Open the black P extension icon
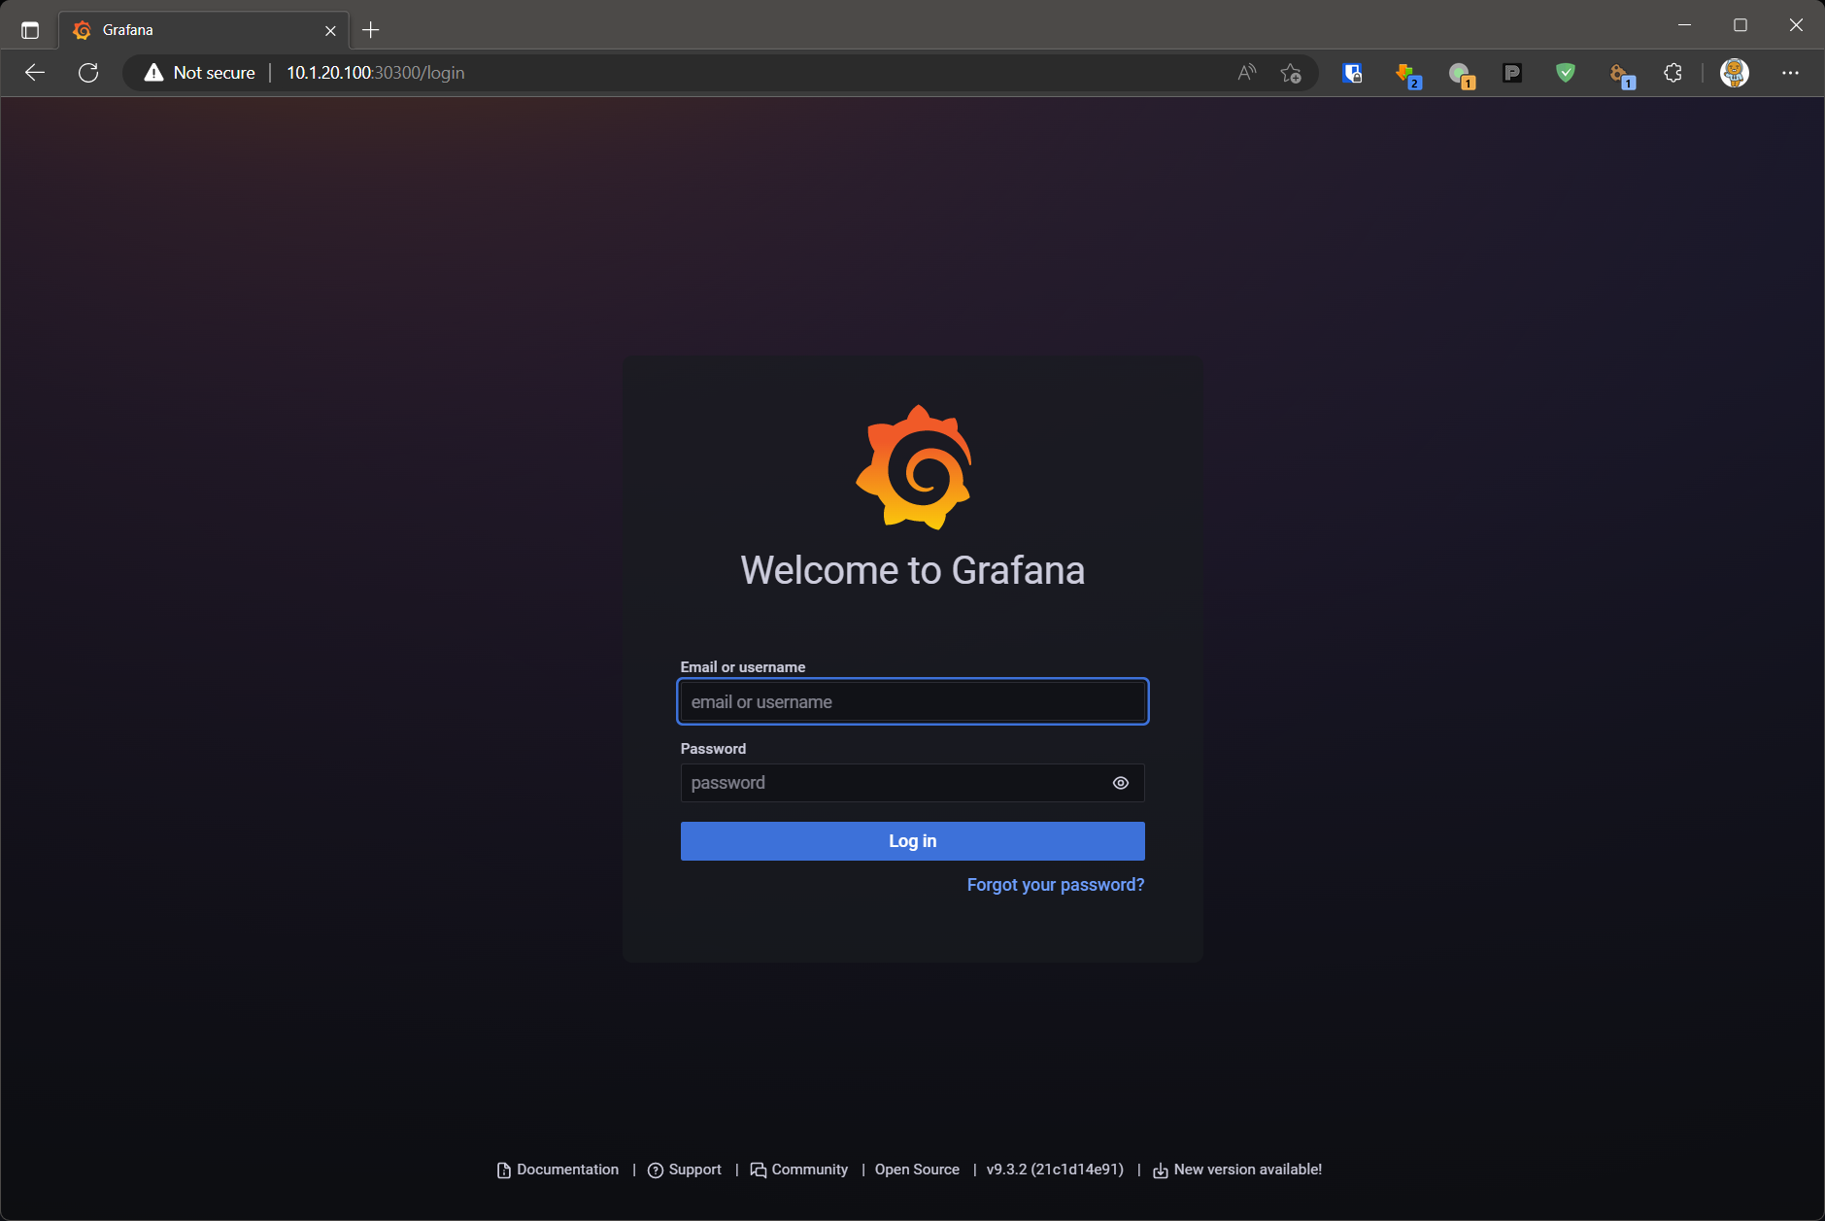 (1512, 73)
